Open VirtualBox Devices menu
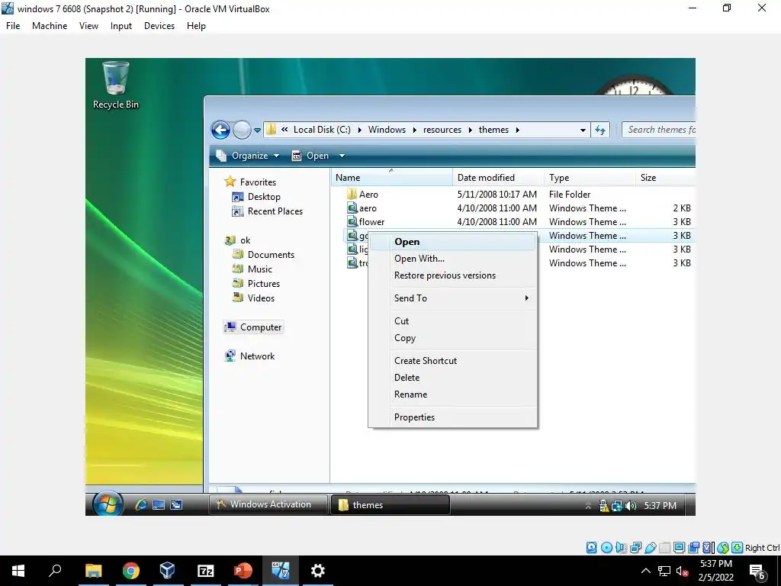781x586 pixels. pos(159,26)
